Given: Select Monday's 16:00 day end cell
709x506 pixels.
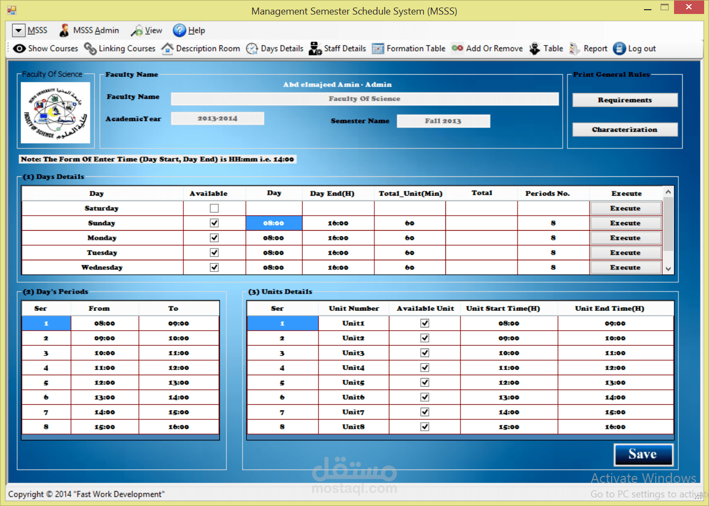Looking at the screenshot, I should coord(338,238).
